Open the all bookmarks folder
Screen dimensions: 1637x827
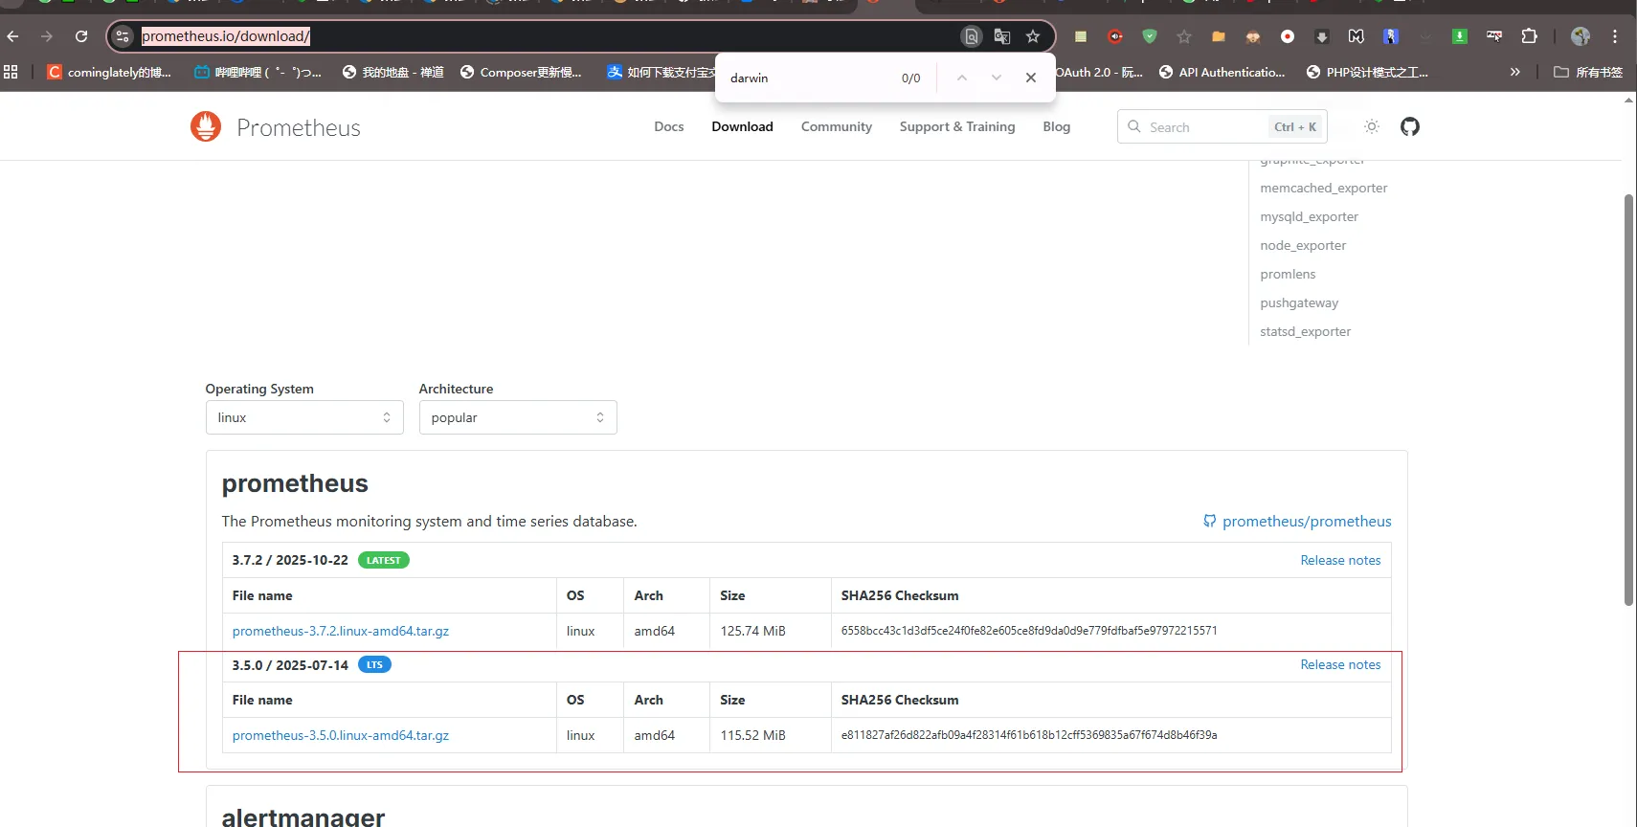(1588, 72)
